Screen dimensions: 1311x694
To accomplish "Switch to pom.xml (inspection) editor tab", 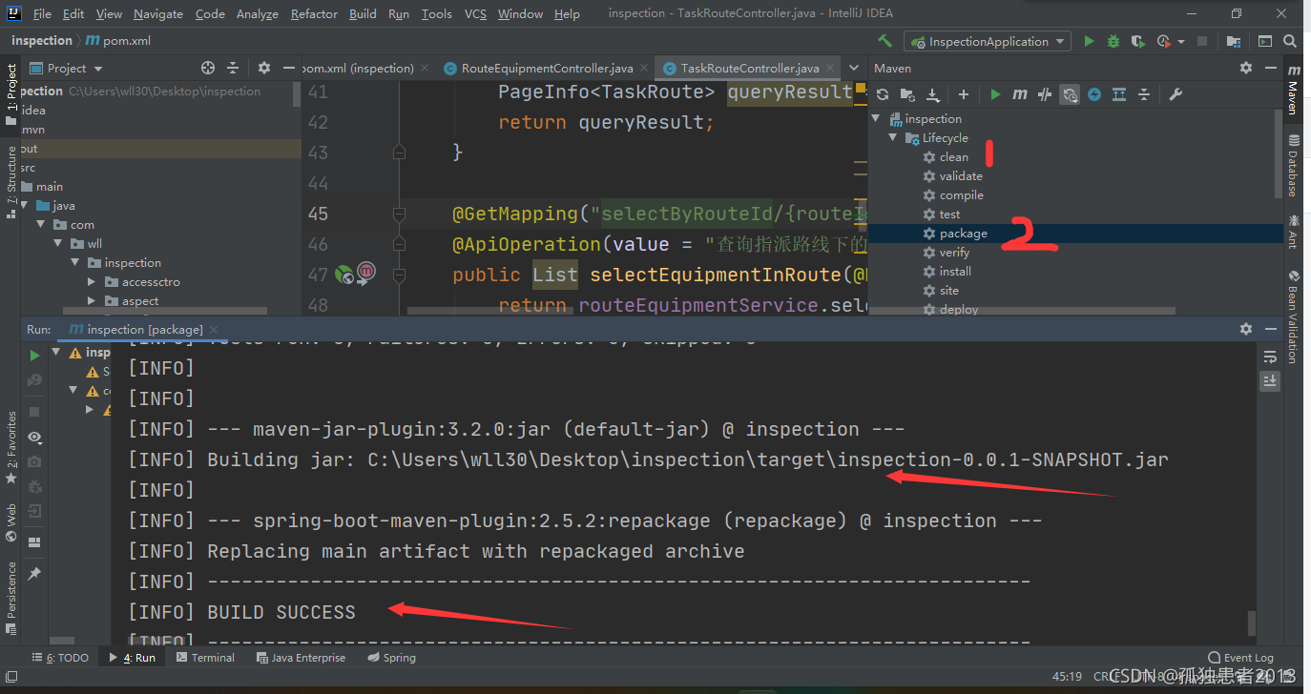I will [360, 68].
